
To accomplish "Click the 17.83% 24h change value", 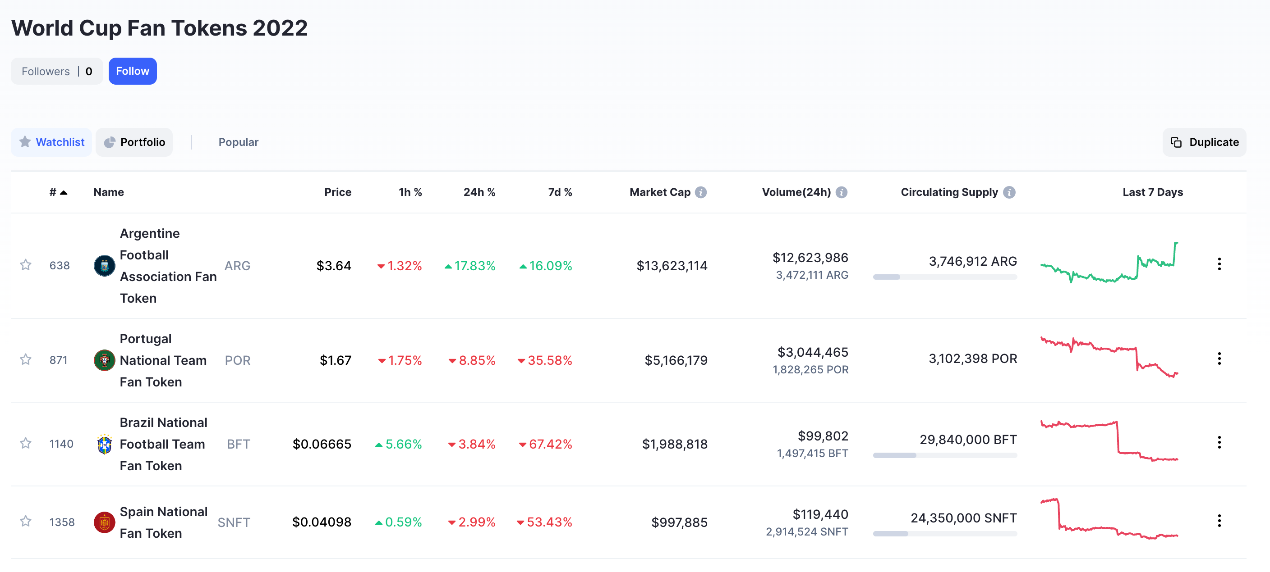I will 470,266.
